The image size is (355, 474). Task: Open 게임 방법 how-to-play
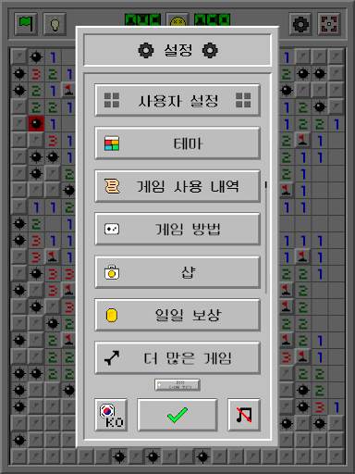click(177, 229)
